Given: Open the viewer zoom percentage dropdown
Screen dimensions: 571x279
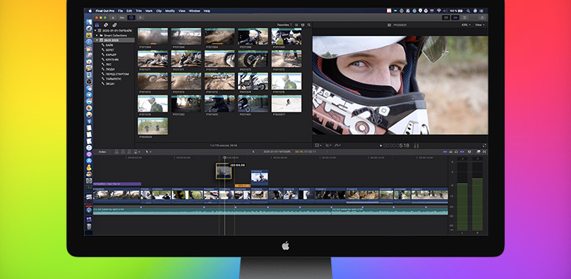Looking at the screenshot, I should click(466, 25).
